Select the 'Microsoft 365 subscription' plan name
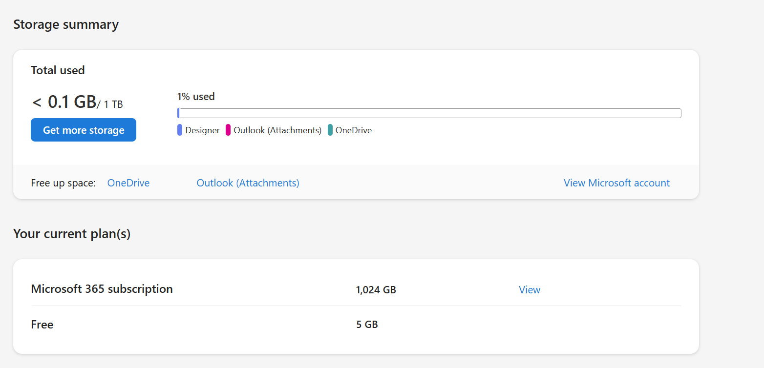Image resolution: width=764 pixels, height=368 pixels. coord(102,289)
